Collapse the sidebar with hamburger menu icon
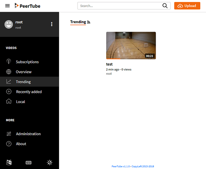 point(7,6)
